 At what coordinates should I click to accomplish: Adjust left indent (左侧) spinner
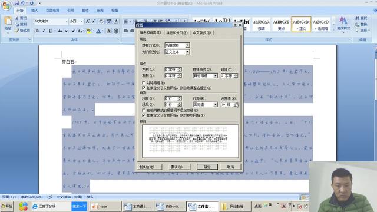[180, 69]
